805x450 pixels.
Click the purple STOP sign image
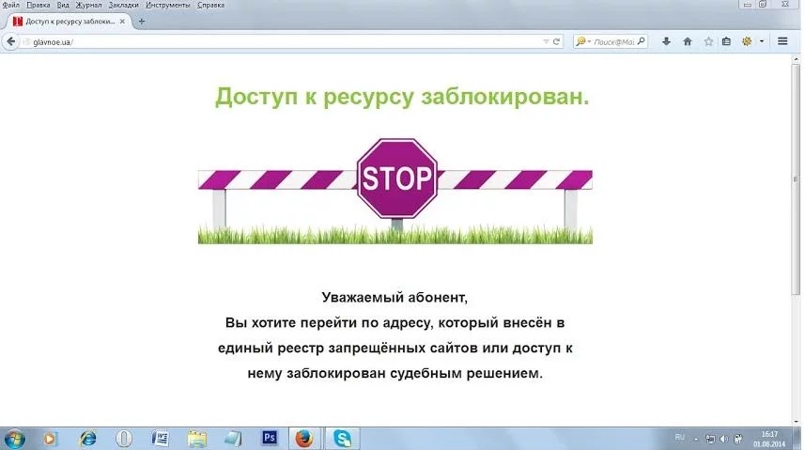[396, 178]
